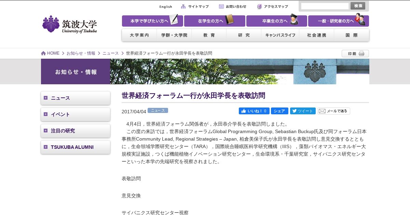
Task: Open ニュース breadcrumb link
Action: pyautogui.click(x=111, y=53)
